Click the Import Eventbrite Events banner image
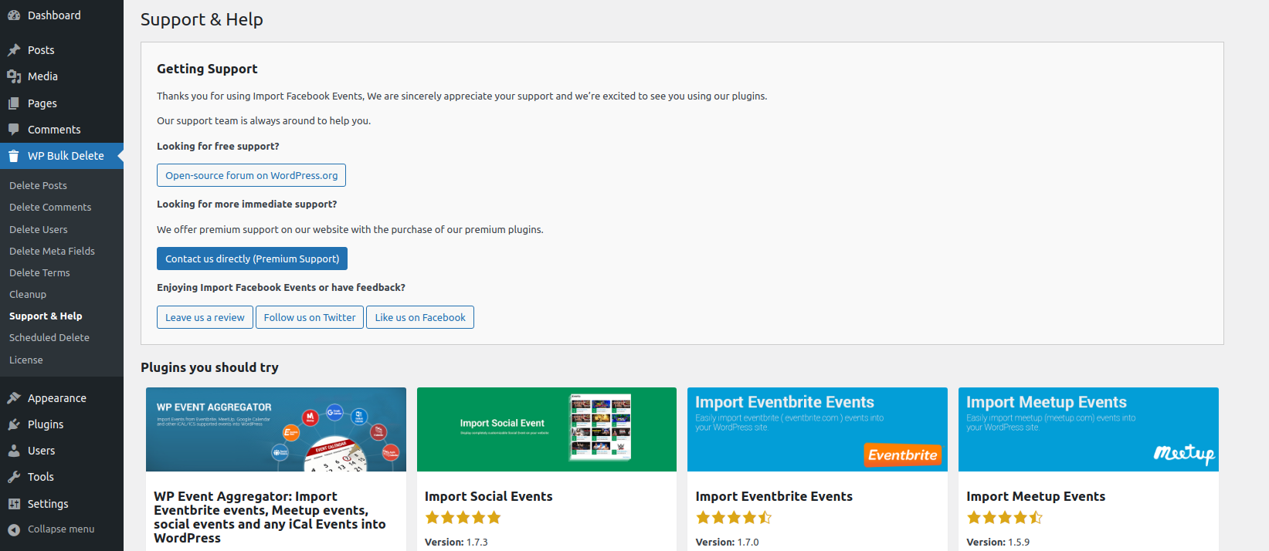The width and height of the screenshot is (1269, 551). (817, 429)
